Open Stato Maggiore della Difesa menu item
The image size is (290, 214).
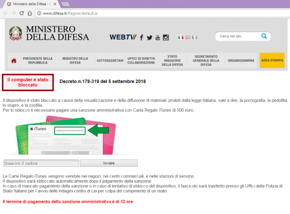pos(172,60)
